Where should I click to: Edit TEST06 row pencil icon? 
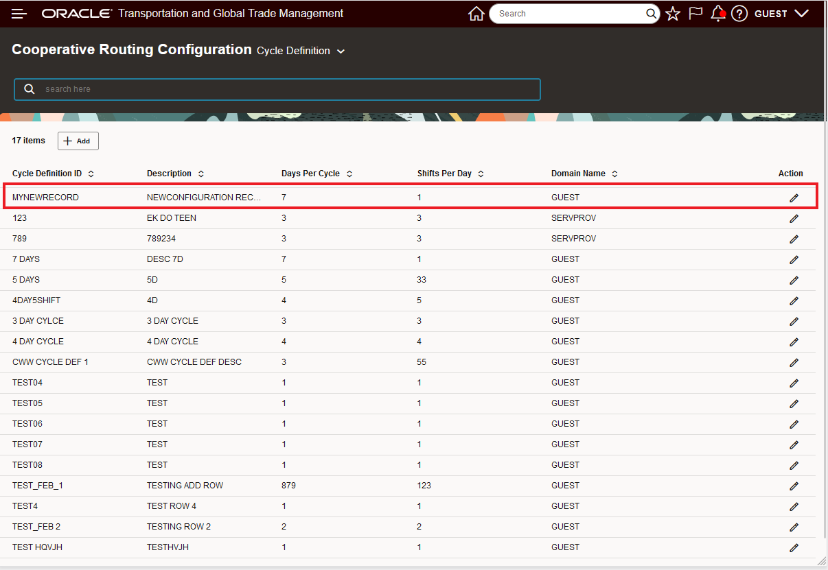(x=794, y=424)
